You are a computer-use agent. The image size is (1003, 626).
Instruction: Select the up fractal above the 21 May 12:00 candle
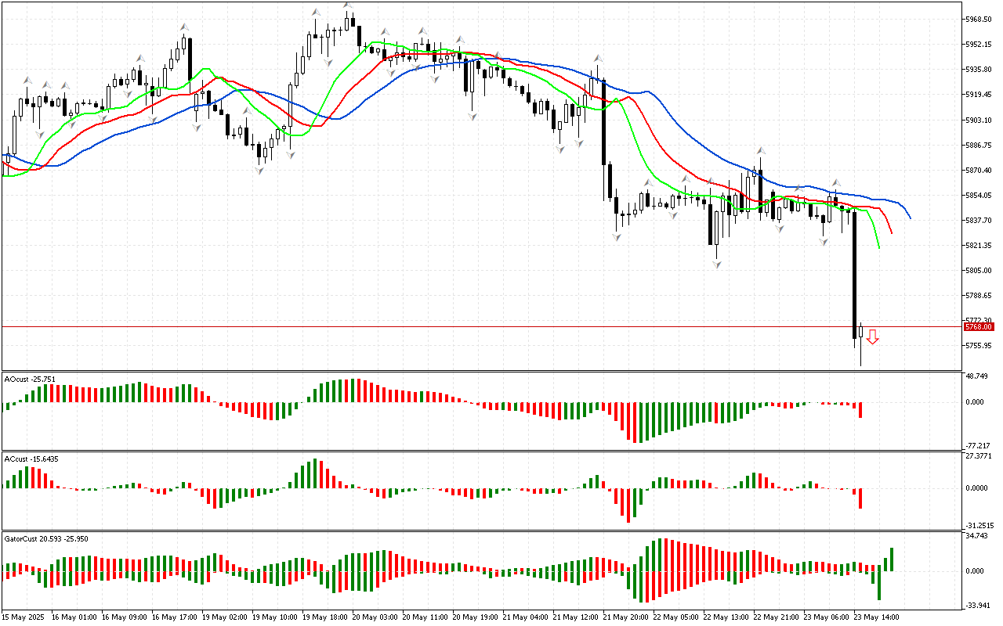597,58
